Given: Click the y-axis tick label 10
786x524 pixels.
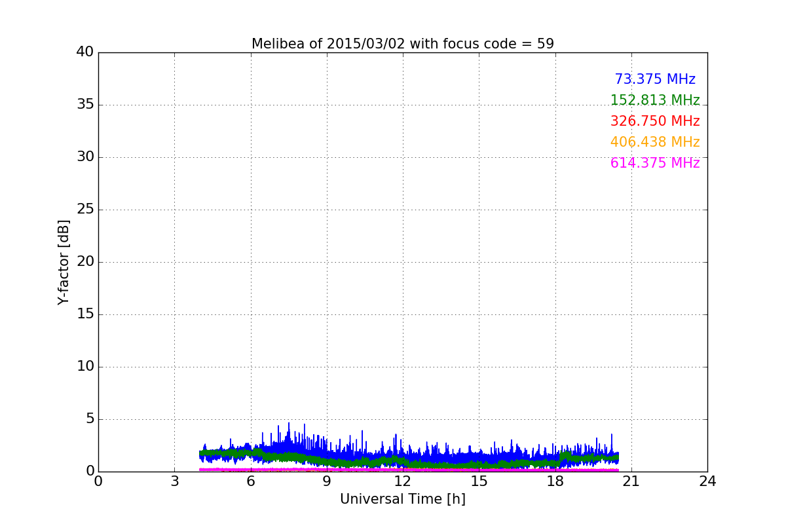Looking at the screenshot, I should click(84, 366).
